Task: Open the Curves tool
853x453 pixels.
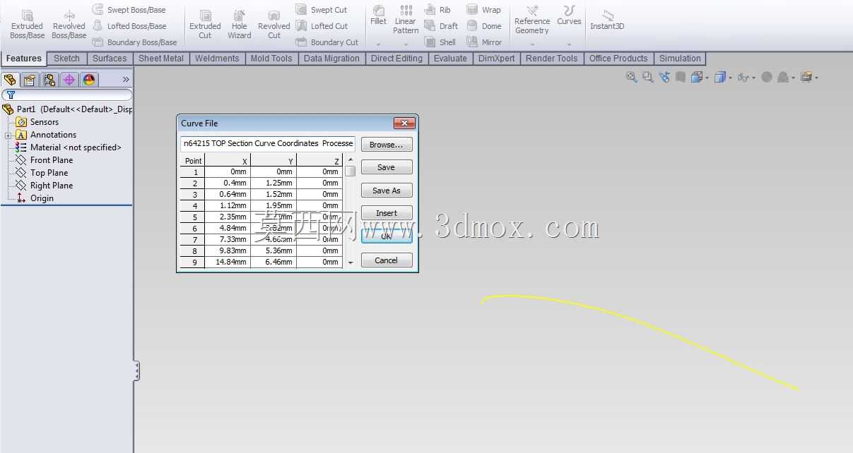Action: [x=569, y=16]
